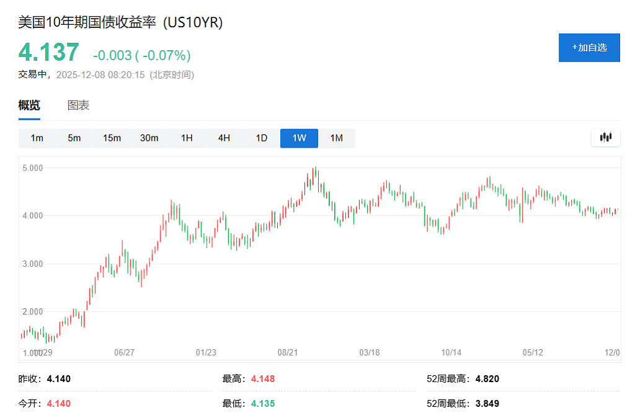Switch to the 图表 chart tab
This screenshot has height=415, width=635.
click(x=78, y=105)
